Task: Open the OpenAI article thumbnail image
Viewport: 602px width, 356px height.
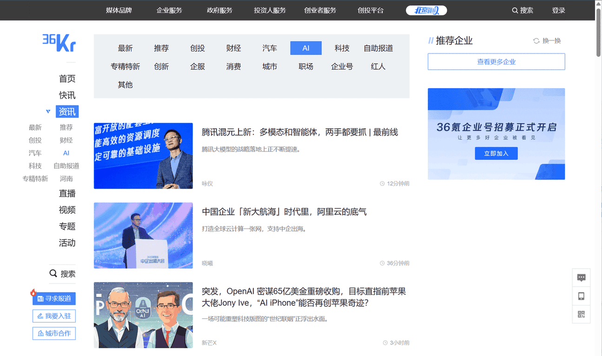Action: 143,315
